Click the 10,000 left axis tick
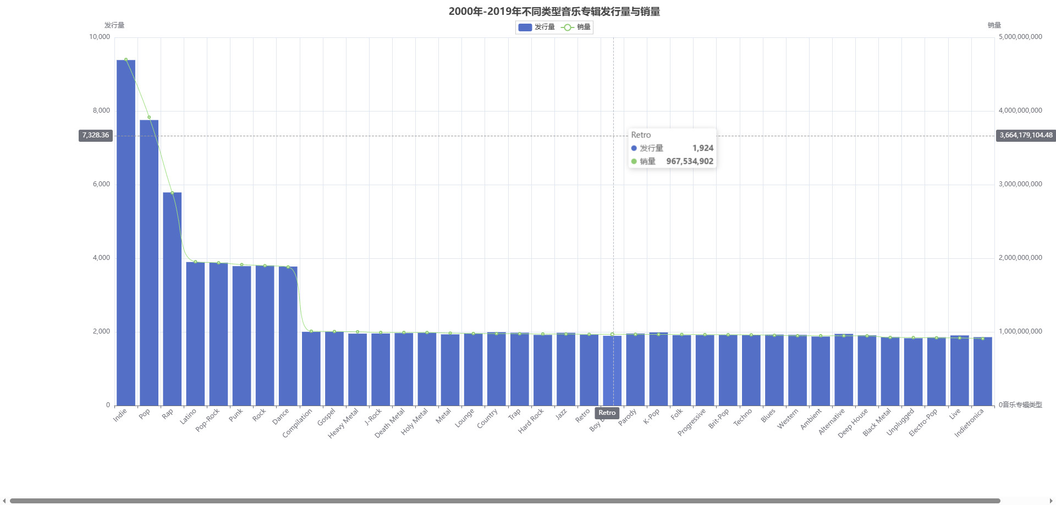The image size is (1056, 505). coord(100,37)
